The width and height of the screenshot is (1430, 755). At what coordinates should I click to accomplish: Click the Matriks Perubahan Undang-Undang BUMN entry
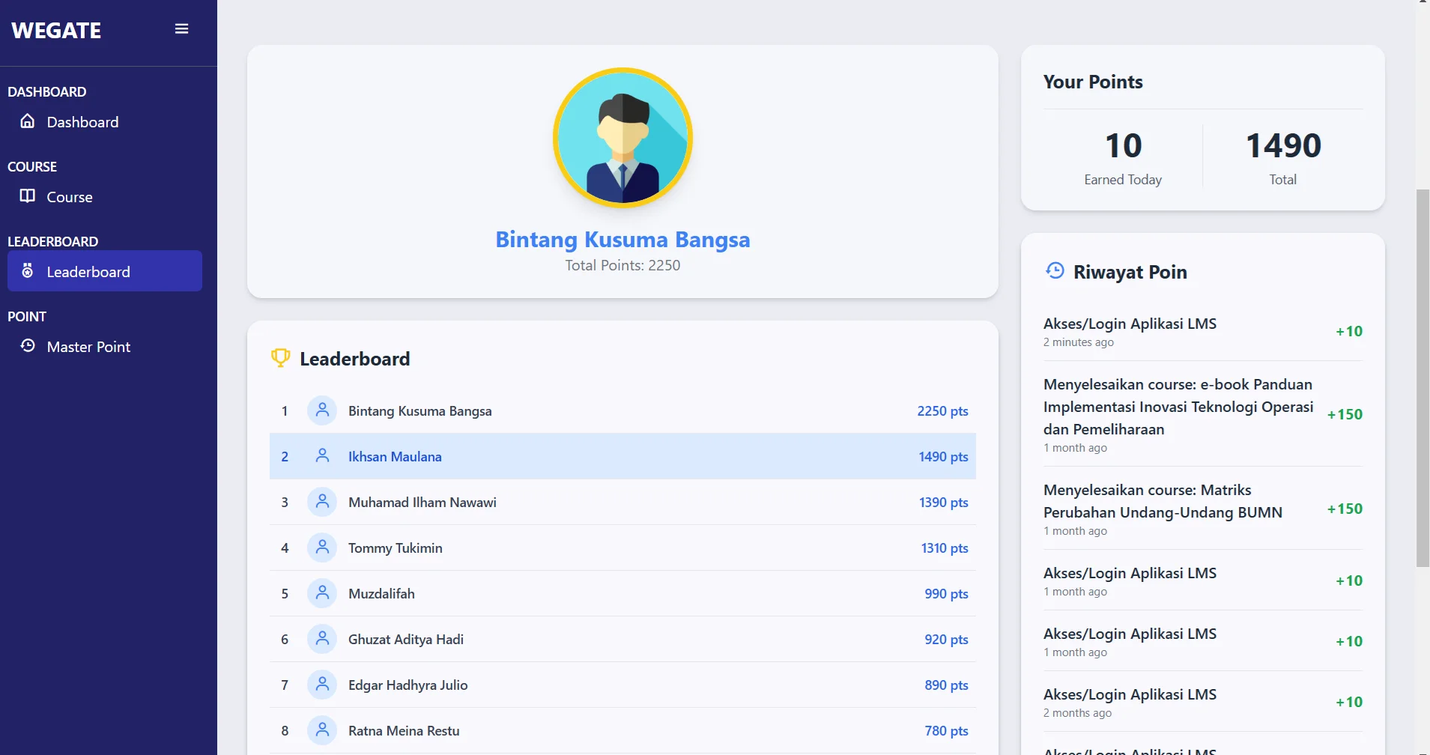coord(1163,501)
